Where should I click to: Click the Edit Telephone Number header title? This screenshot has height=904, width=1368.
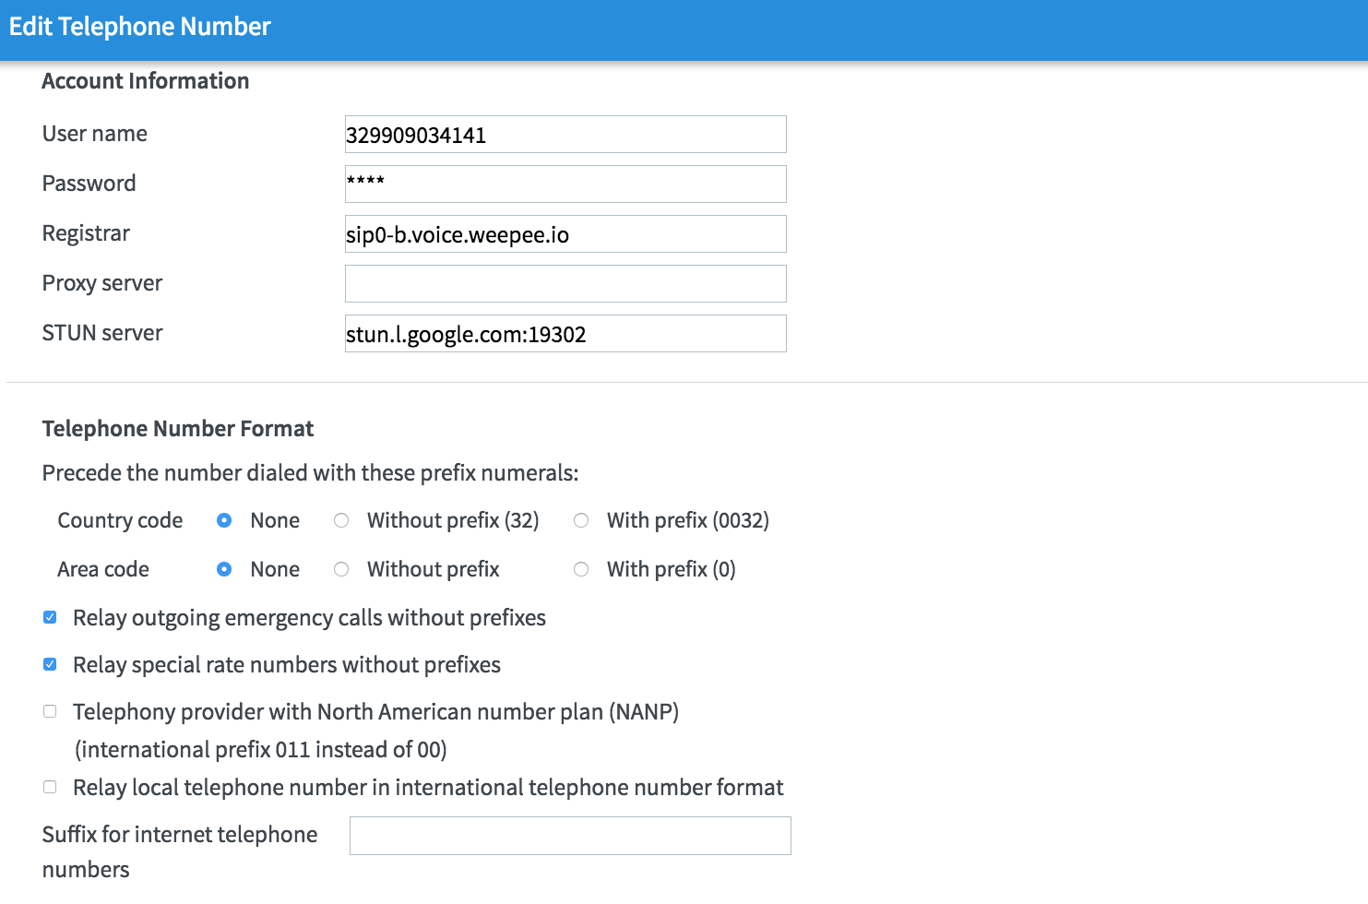(x=140, y=27)
